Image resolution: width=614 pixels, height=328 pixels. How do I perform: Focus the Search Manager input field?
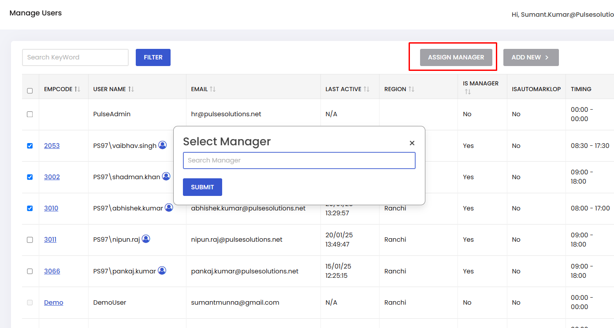click(x=299, y=160)
